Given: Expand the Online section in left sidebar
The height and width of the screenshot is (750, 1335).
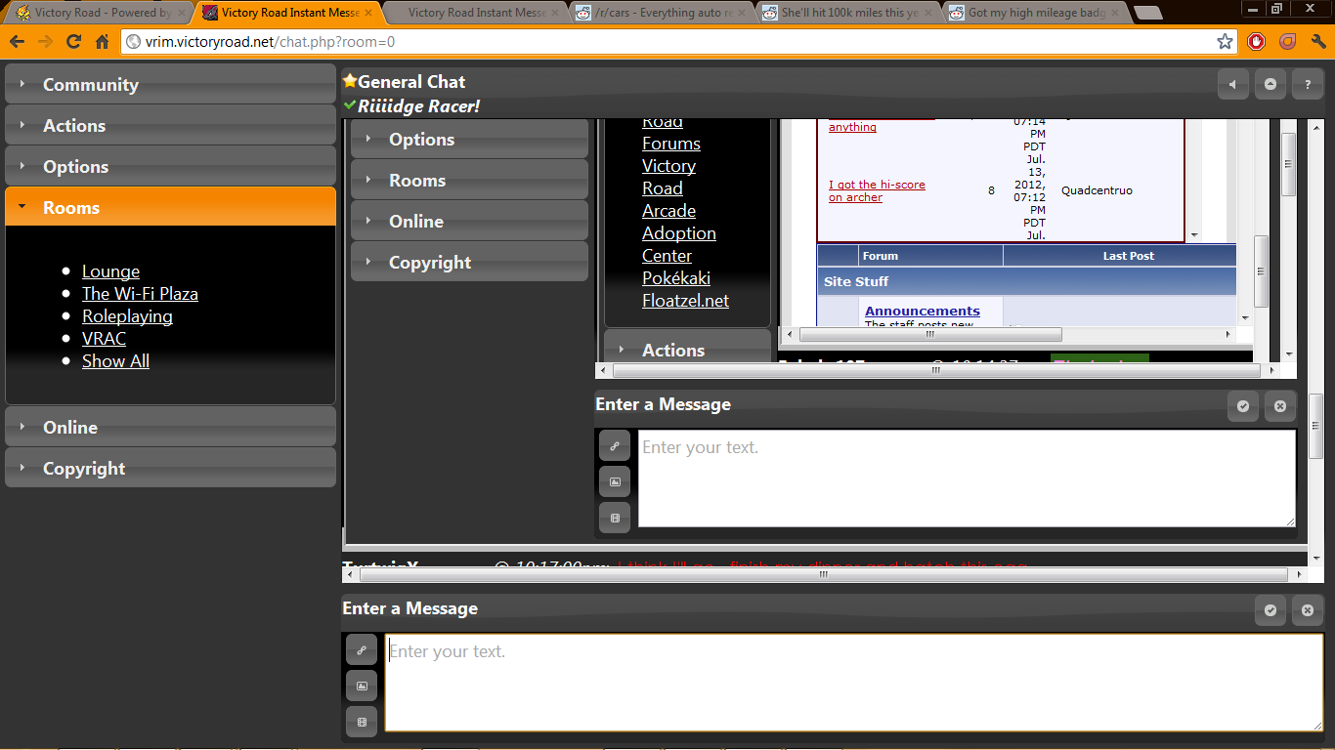Looking at the screenshot, I should coord(170,428).
